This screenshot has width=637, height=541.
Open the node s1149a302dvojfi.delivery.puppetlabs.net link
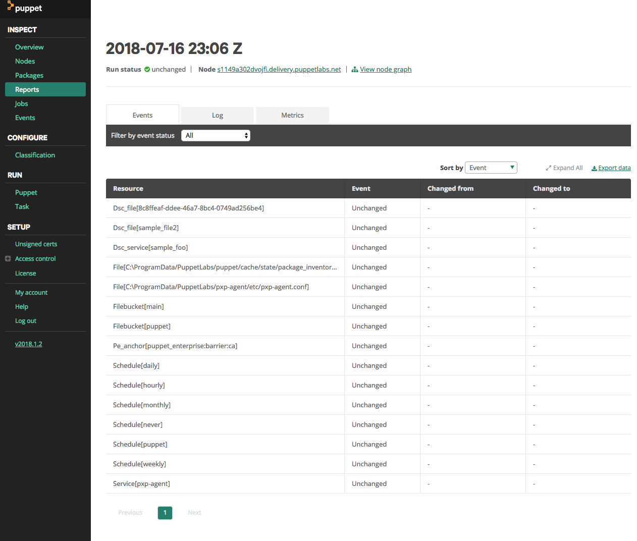279,69
